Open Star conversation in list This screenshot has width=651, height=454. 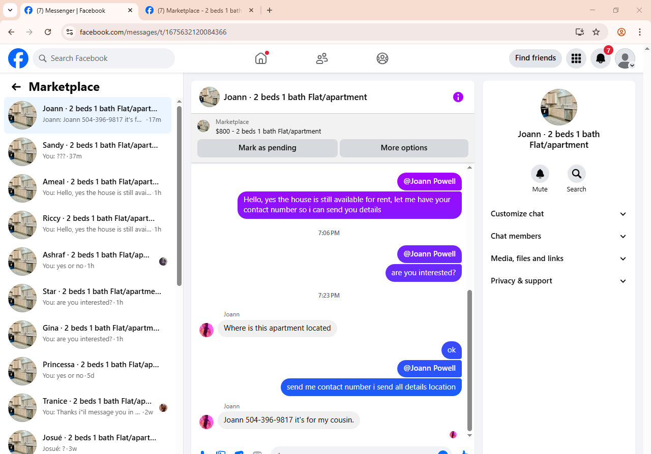(87, 298)
